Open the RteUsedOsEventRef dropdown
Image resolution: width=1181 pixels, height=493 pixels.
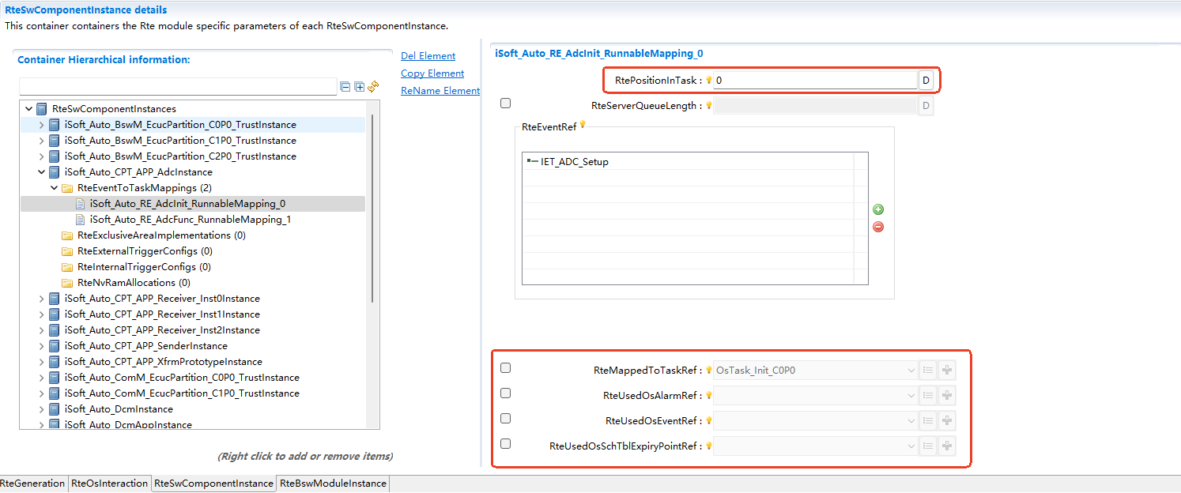tap(911, 421)
